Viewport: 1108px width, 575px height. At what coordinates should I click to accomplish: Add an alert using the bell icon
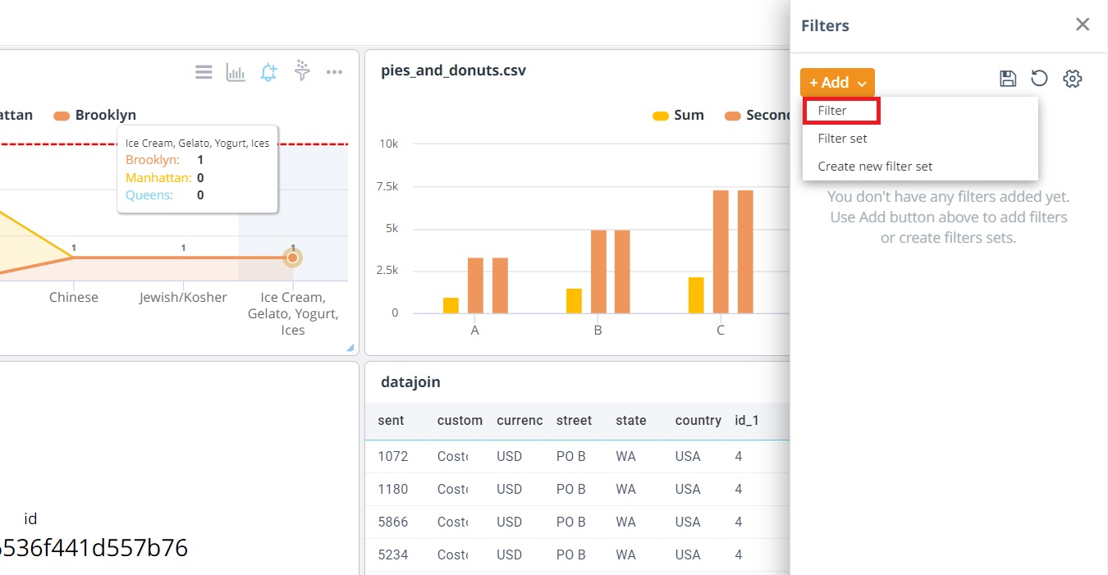[268, 73]
